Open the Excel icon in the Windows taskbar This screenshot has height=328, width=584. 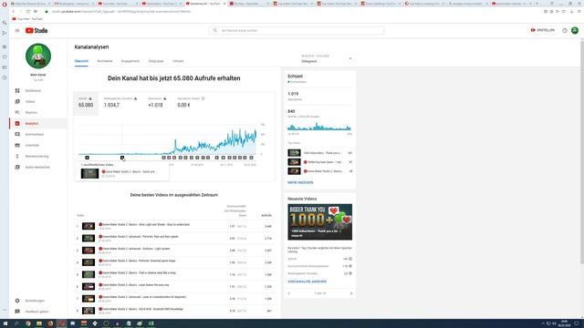[x=151, y=323]
